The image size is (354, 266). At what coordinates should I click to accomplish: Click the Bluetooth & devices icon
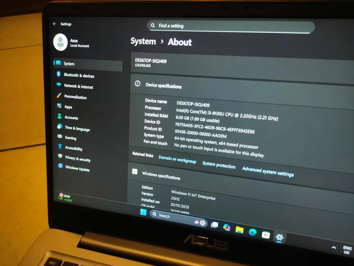click(x=58, y=74)
